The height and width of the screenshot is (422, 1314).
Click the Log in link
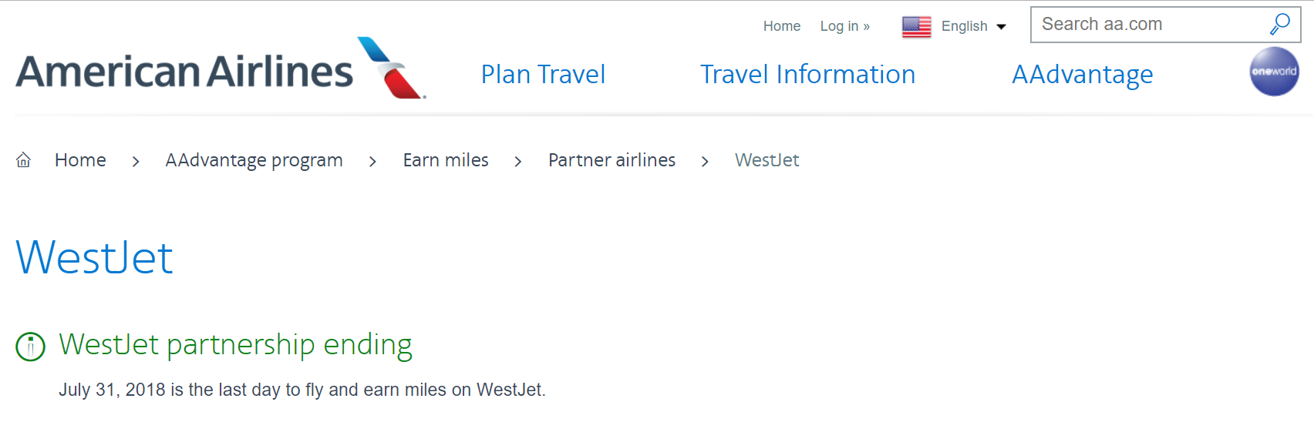tap(844, 26)
